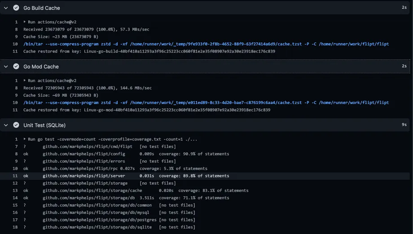Click the flipt/config coverage 90.9% line

(x=126, y=154)
